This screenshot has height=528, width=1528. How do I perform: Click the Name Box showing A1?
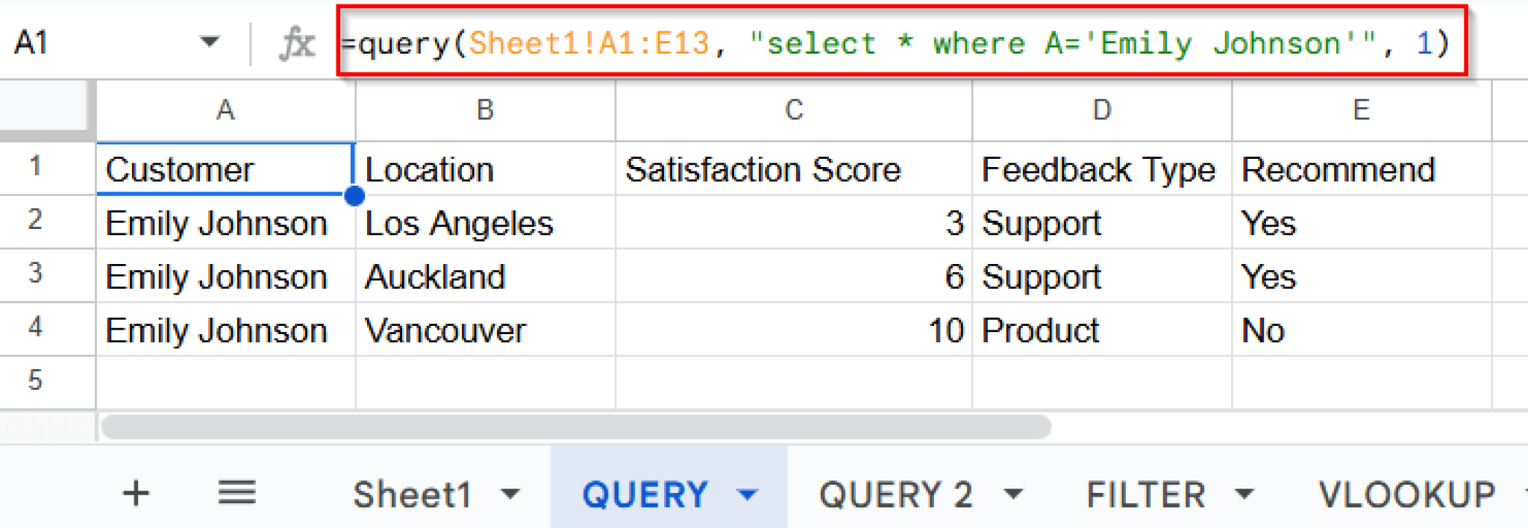click(90, 43)
